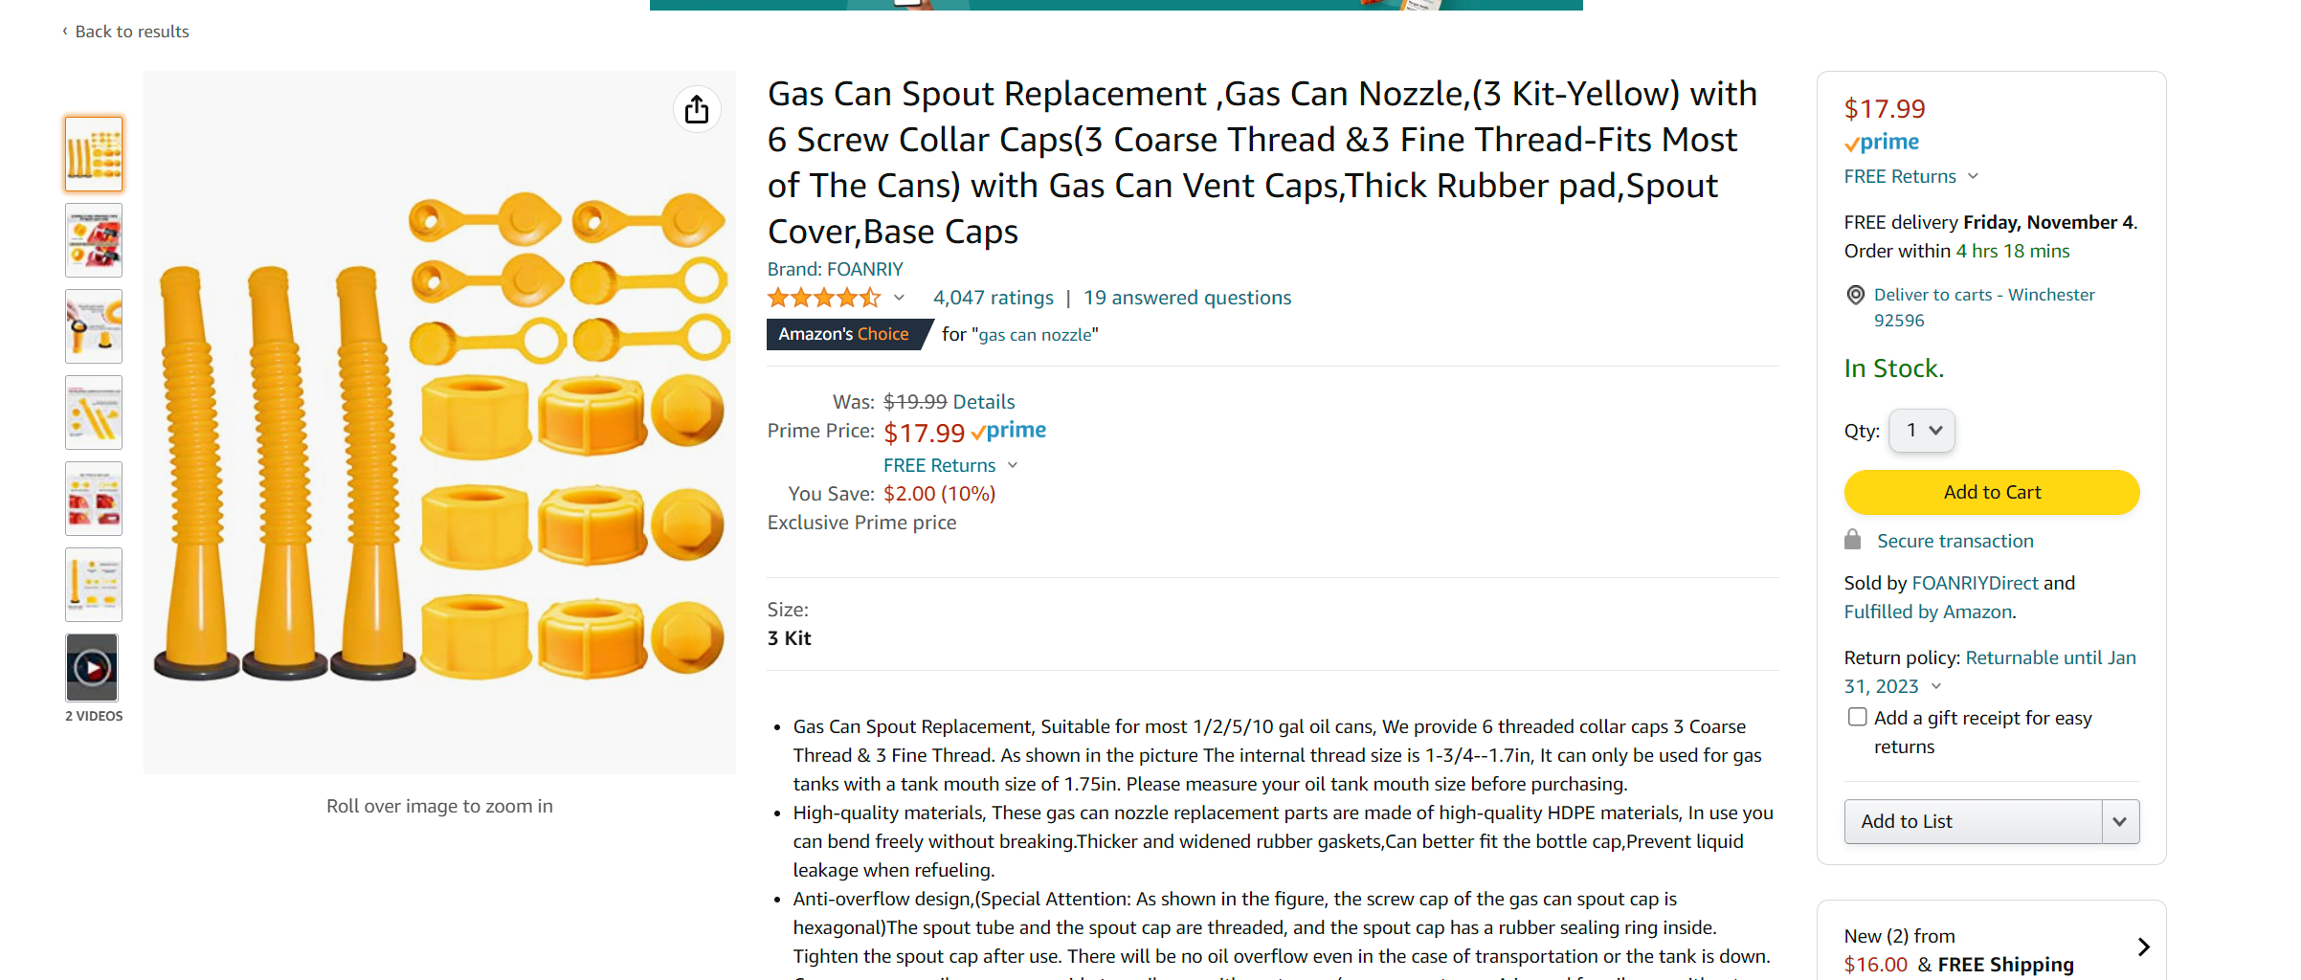Expand the Add to List dropdown arrow
The height and width of the screenshot is (980, 2301).
[2120, 821]
